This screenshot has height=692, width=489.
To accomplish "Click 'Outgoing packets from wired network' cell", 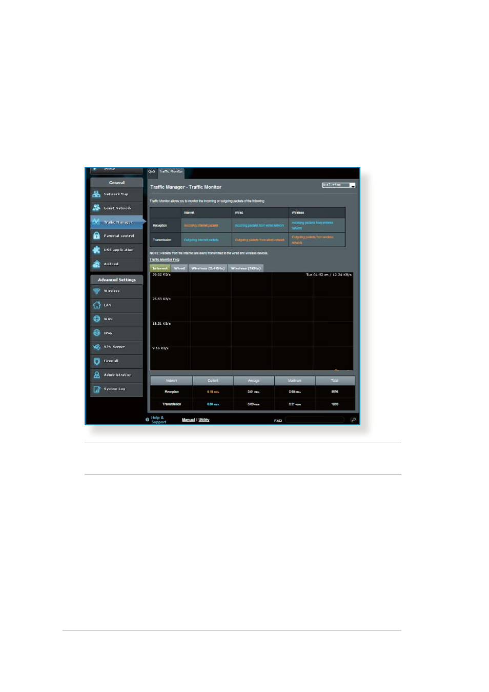I will (260, 240).
